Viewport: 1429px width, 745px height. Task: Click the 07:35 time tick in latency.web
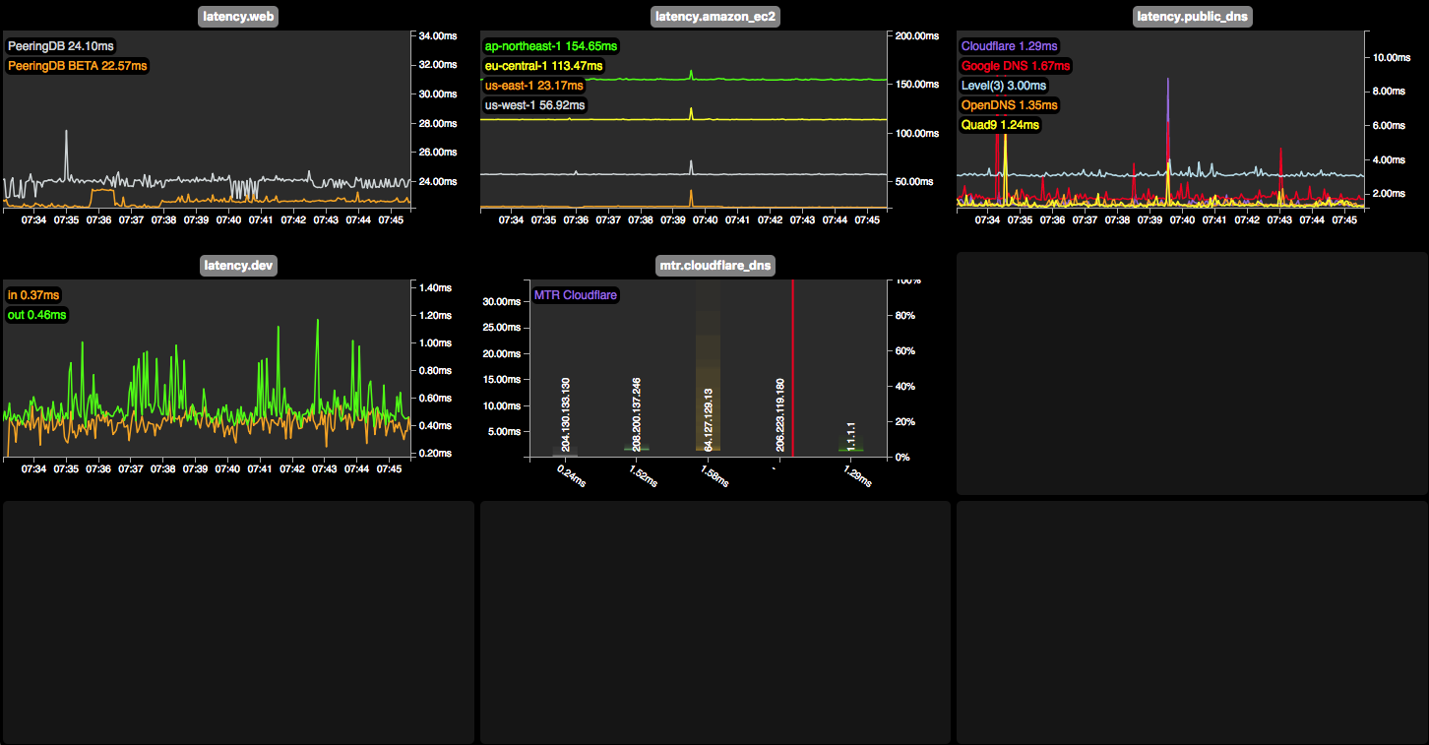click(x=66, y=220)
